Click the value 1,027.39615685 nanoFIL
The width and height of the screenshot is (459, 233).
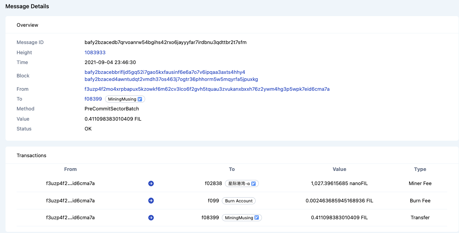coord(339,183)
